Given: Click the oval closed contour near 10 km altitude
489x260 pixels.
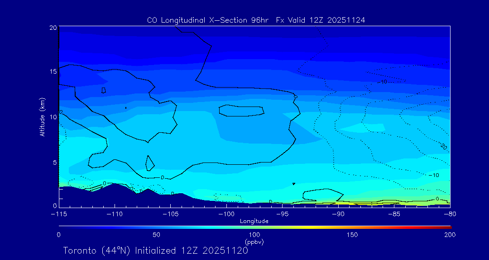Looking at the screenshot, I should 241,111.
